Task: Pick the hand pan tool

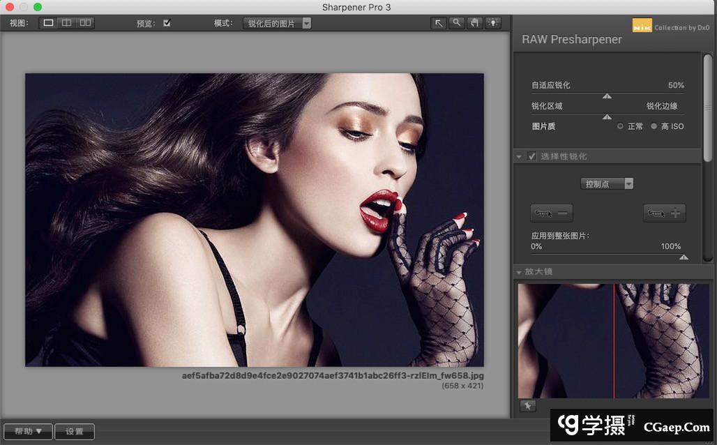Action: click(x=475, y=23)
